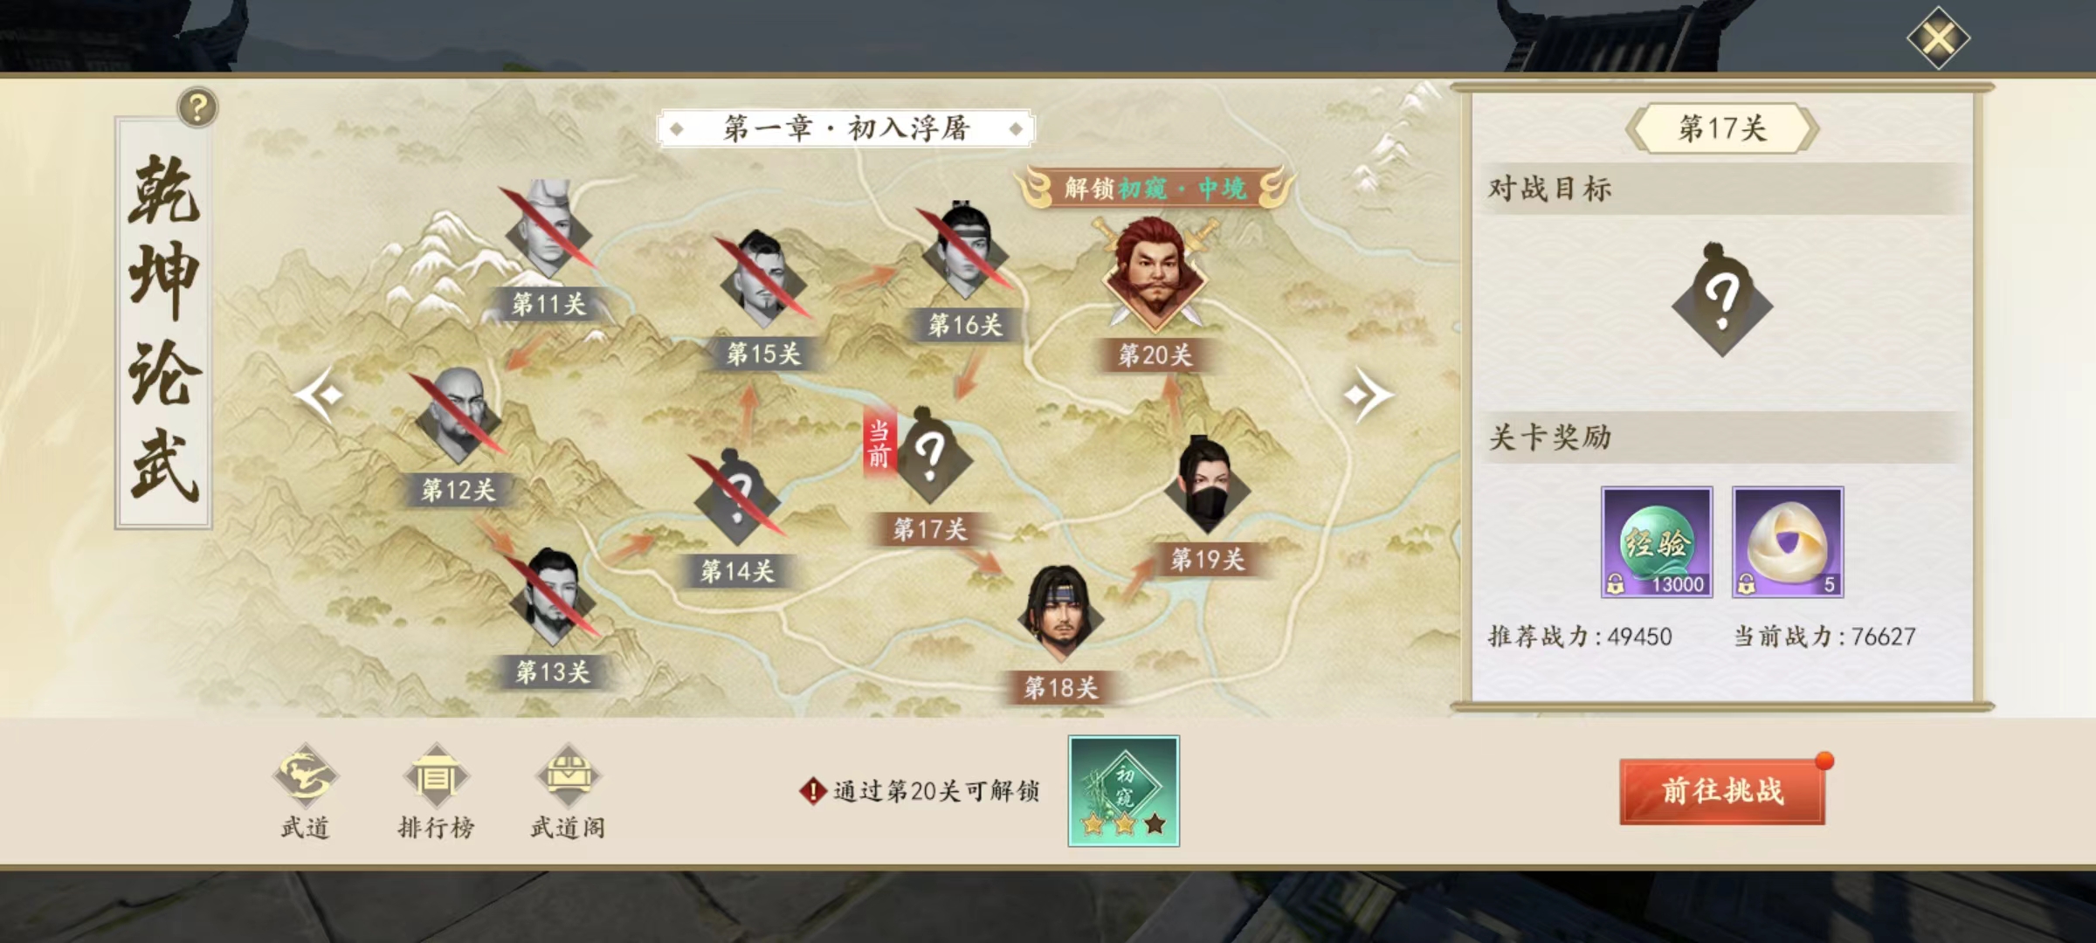Viewport: 2096px width, 943px height.
Task: Go to next chapter with right arrow
Action: (1368, 396)
